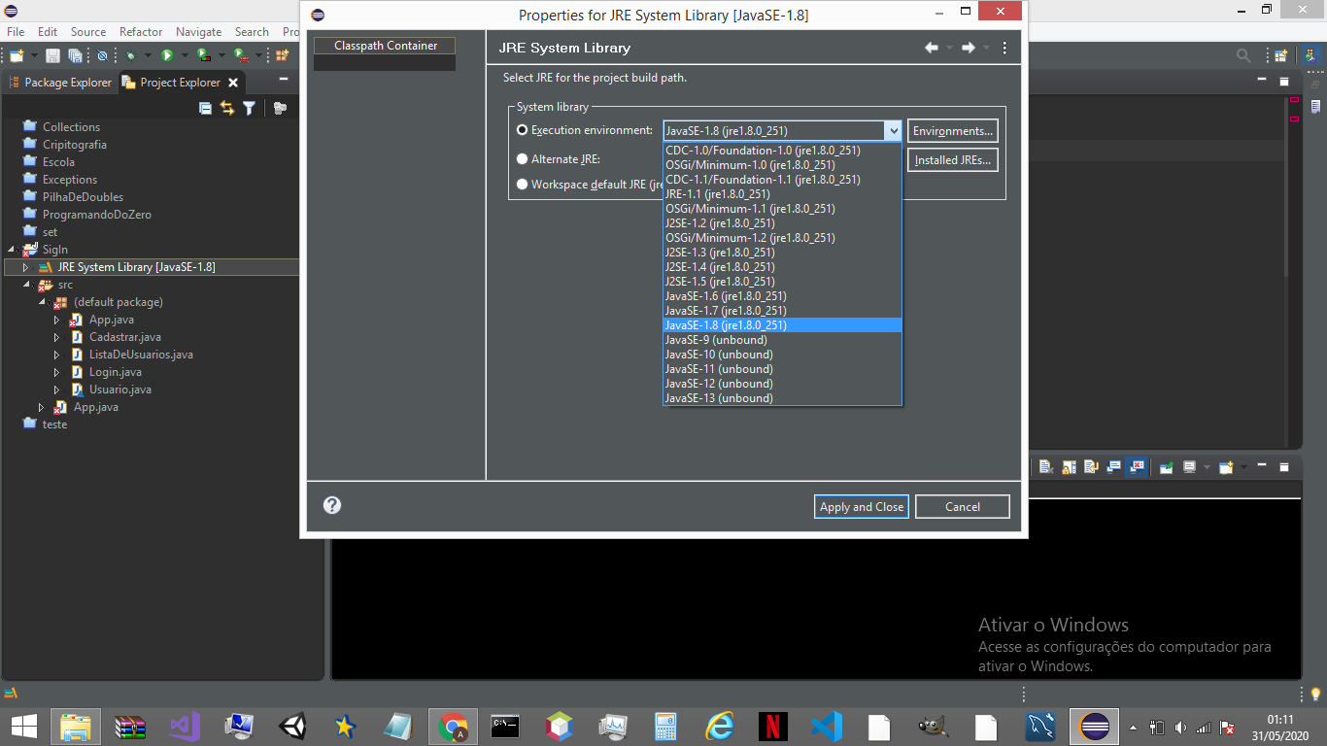Viewport: 1327px width, 746px height.
Task: Click Apply and Close button
Action: (x=862, y=506)
